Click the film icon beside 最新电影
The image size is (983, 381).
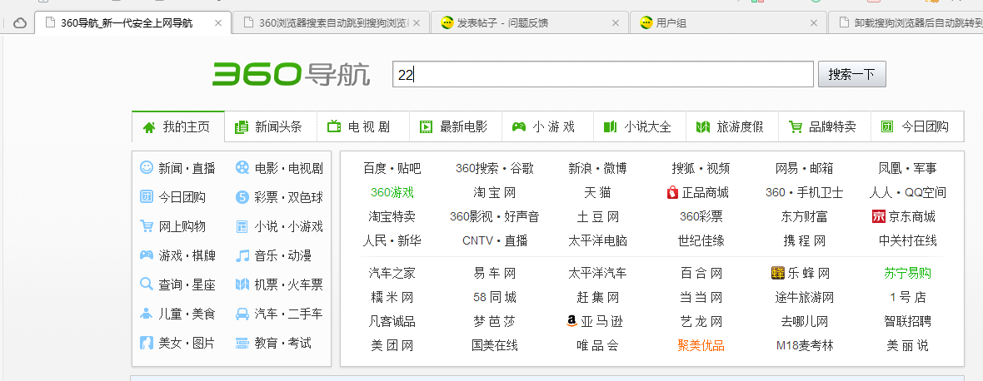pos(427,127)
